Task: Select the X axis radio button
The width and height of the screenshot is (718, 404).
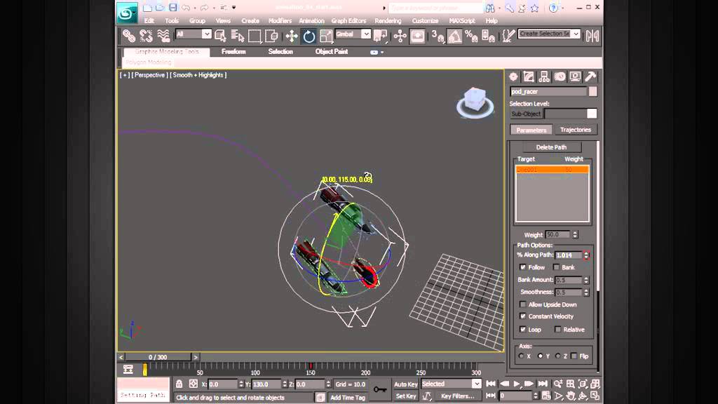Action: click(521, 356)
